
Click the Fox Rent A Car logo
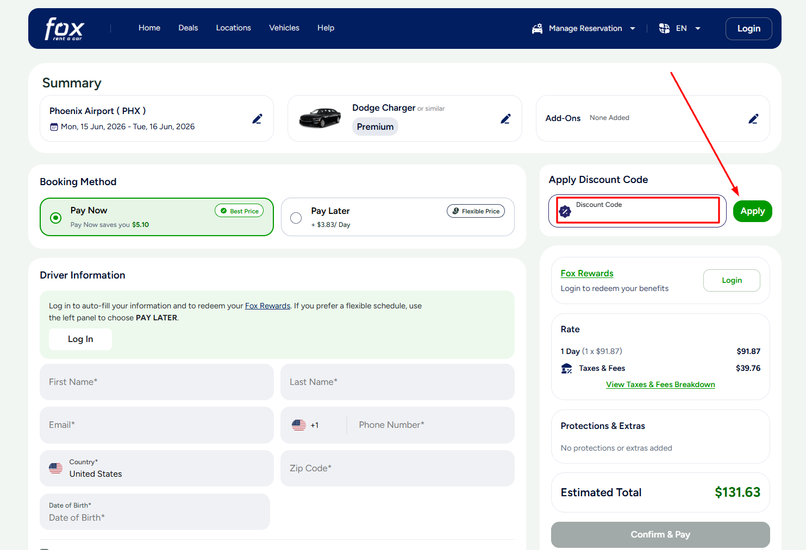(64, 29)
